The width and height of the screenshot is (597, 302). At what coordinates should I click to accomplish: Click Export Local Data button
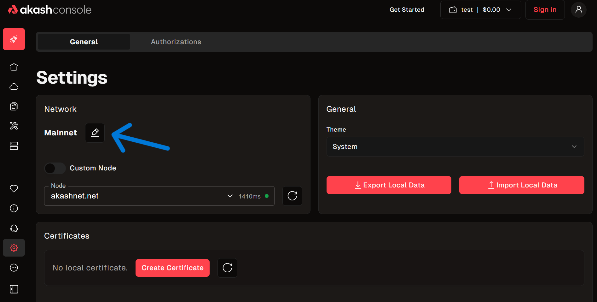(389, 185)
